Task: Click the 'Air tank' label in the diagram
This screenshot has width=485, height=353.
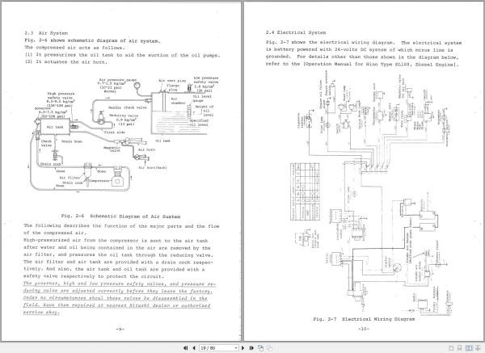Action: click(x=55, y=127)
